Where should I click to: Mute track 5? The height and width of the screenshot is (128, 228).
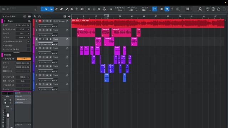[x=40, y=57]
